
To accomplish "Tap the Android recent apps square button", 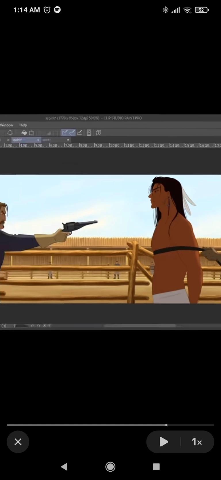I will click(156, 467).
